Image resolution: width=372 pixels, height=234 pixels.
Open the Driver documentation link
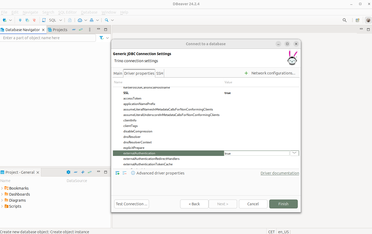(x=280, y=173)
